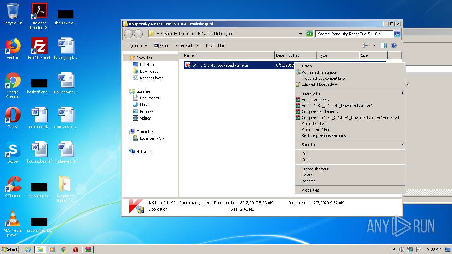Open Explorer help question mark icon

394,46
